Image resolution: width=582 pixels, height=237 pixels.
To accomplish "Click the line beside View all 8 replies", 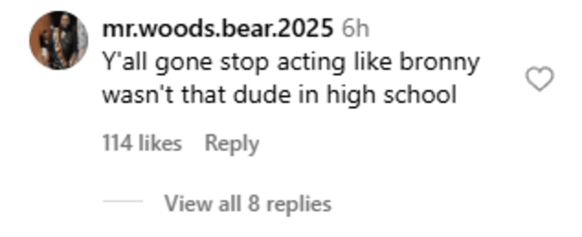I will (x=123, y=201).
